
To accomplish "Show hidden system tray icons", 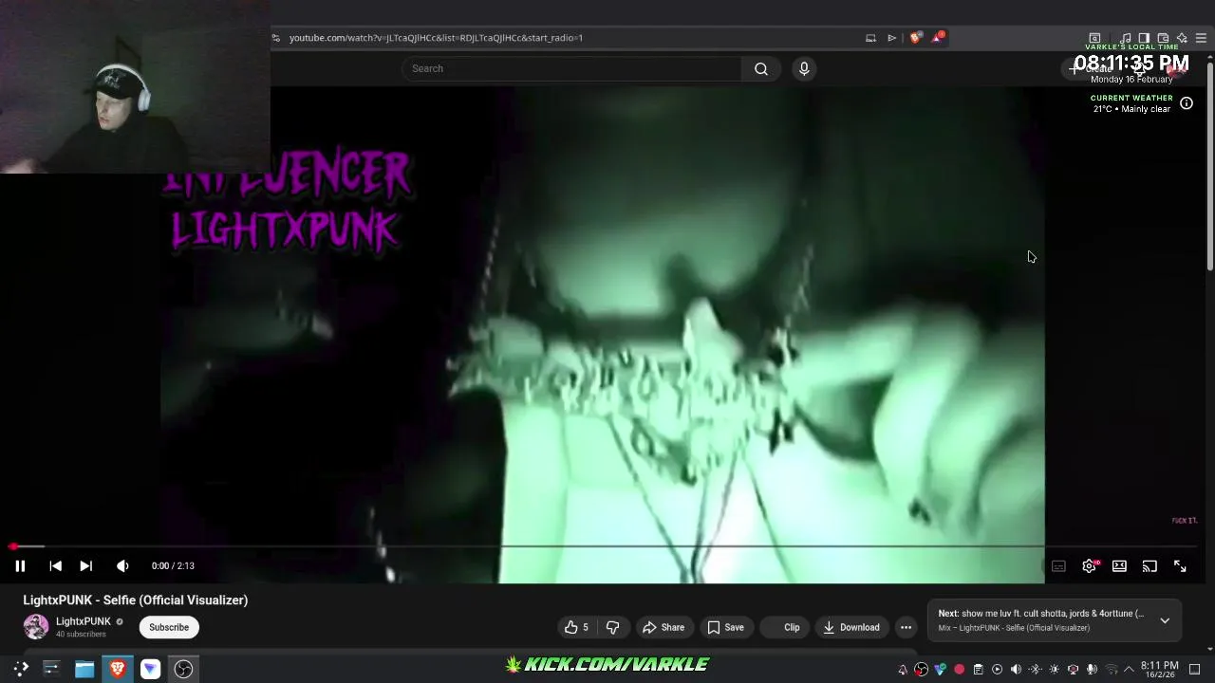I will (x=1129, y=670).
